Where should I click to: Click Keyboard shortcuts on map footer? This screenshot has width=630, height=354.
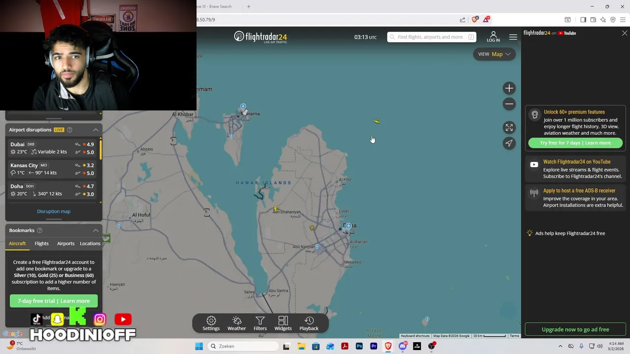pyautogui.click(x=415, y=336)
